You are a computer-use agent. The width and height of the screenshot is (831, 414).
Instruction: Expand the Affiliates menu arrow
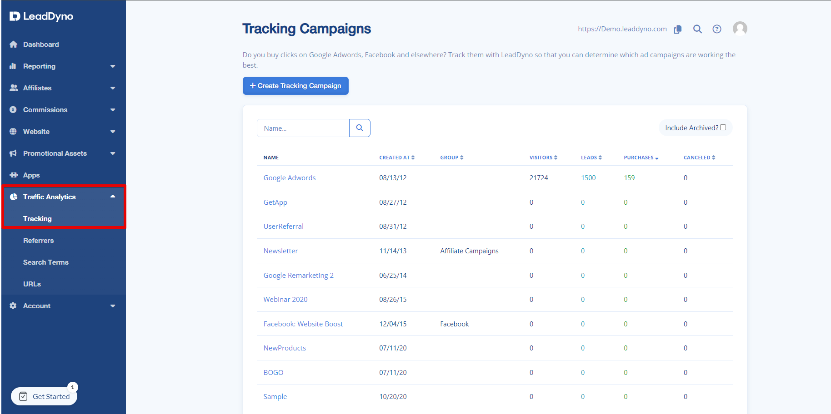(113, 88)
